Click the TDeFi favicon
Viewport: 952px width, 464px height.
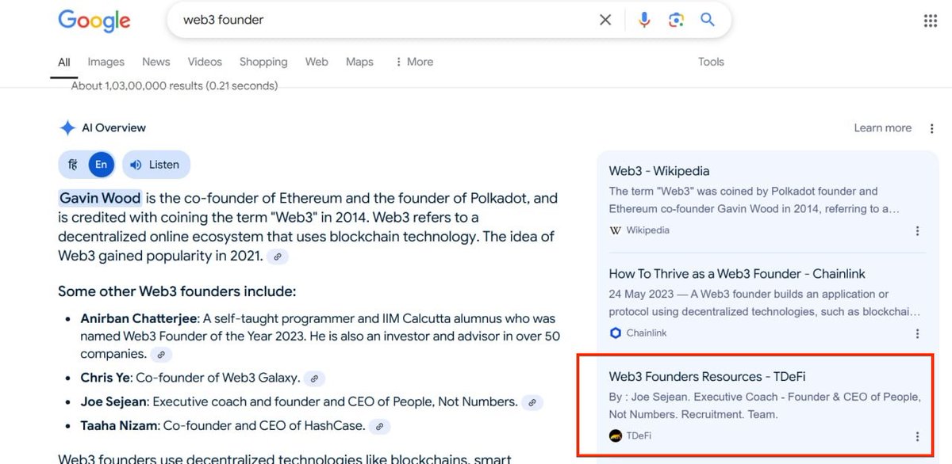tap(615, 435)
